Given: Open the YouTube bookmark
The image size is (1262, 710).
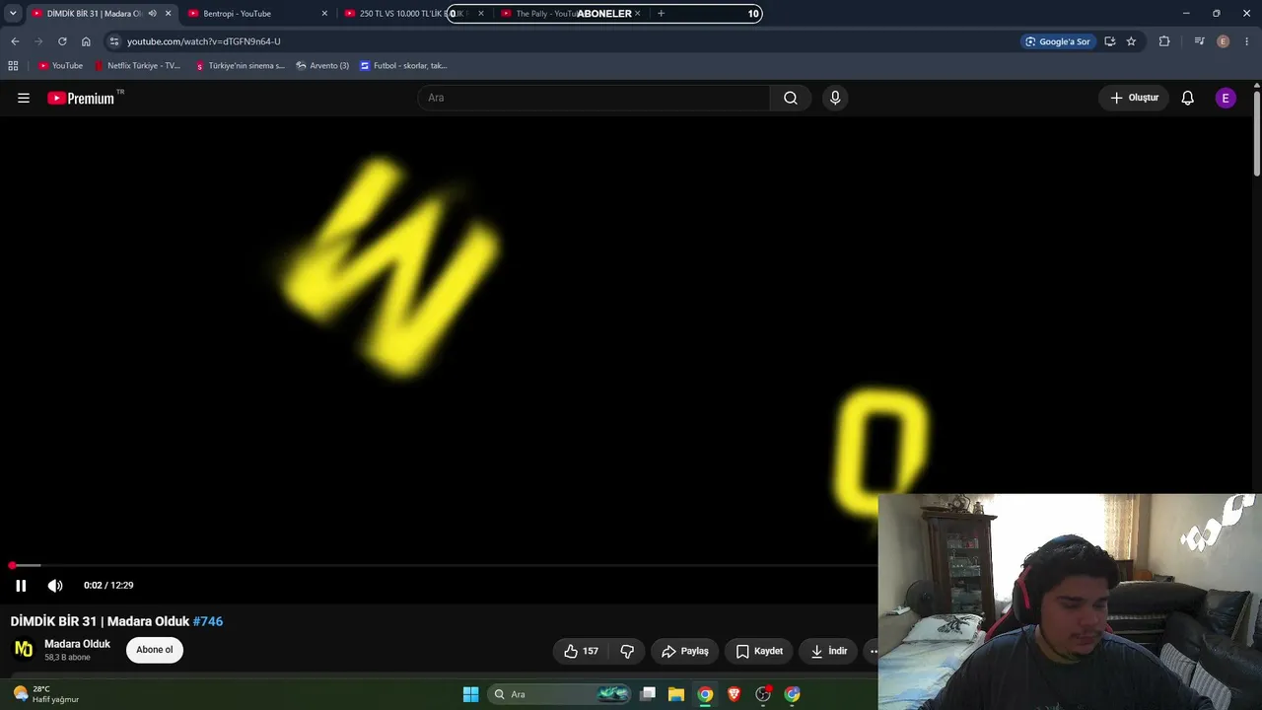Looking at the screenshot, I should click(x=60, y=66).
